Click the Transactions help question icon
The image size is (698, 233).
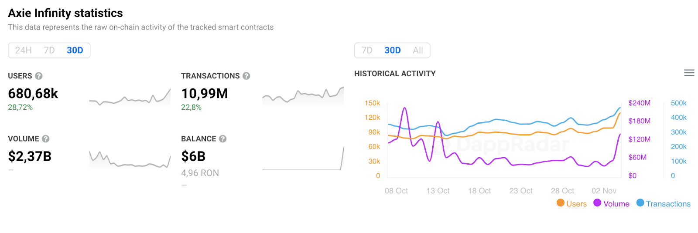[246, 76]
